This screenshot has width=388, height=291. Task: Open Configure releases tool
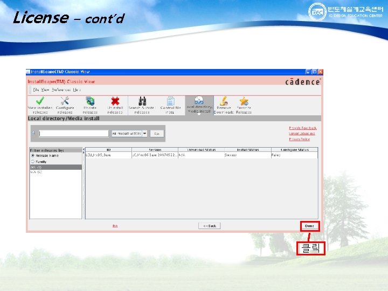point(65,105)
